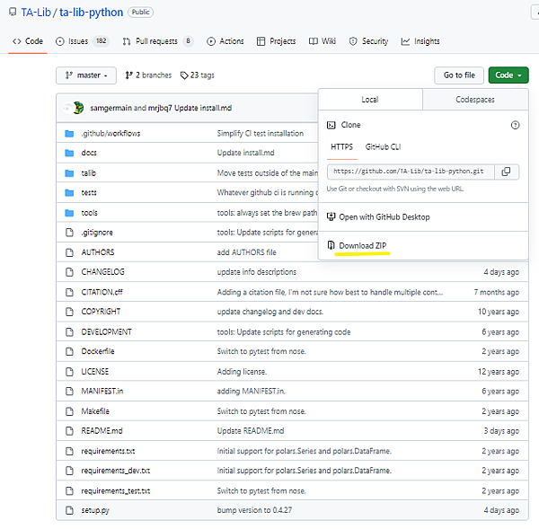Open the Security tab
Viewport: 539px width, 529px height.
368,41
